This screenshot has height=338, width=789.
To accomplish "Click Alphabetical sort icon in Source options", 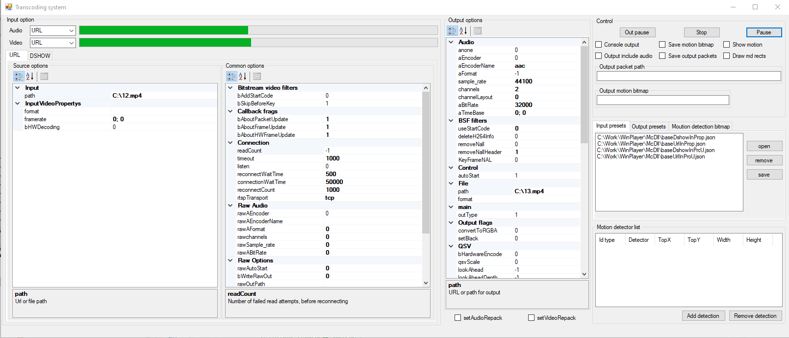I will tap(30, 77).
